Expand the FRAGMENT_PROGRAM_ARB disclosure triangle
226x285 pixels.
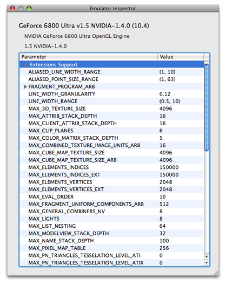25,87
